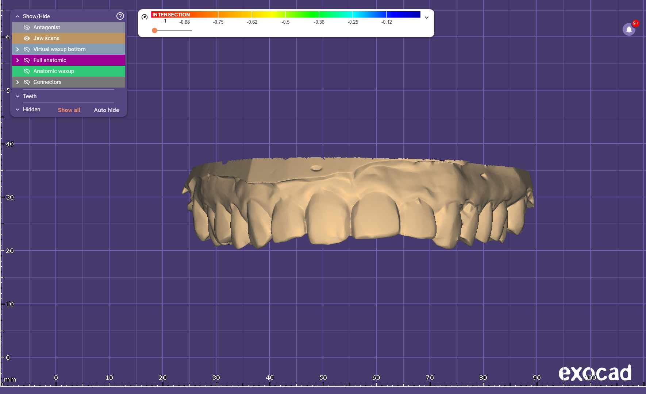This screenshot has height=394, width=646.
Task: Click the Auto hide button
Action: 106,110
